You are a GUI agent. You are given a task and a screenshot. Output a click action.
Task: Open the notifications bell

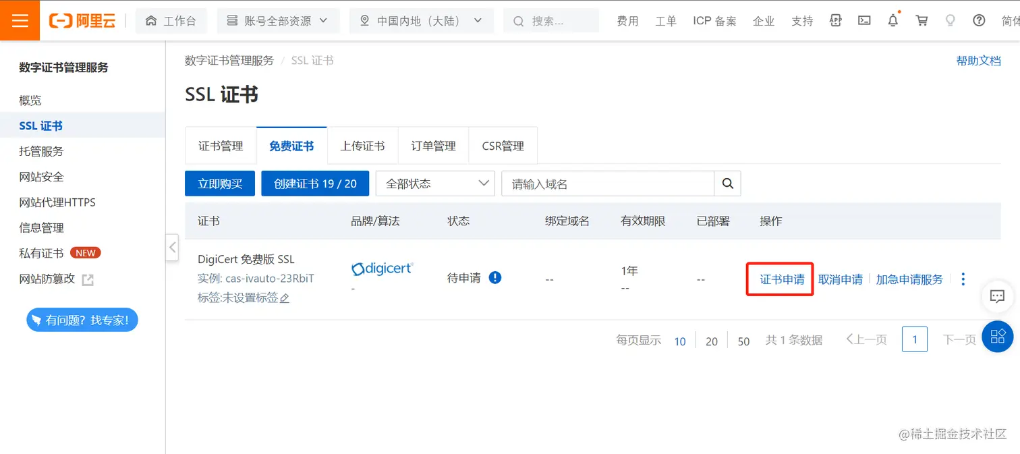coord(893,20)
